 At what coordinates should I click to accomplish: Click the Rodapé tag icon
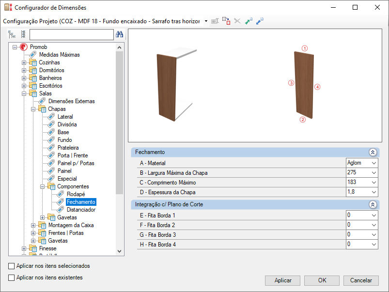tap(60, 194)
